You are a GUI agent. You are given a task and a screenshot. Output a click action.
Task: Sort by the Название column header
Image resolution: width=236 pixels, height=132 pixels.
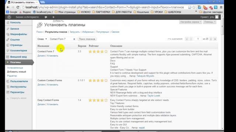tap(44, 46)
